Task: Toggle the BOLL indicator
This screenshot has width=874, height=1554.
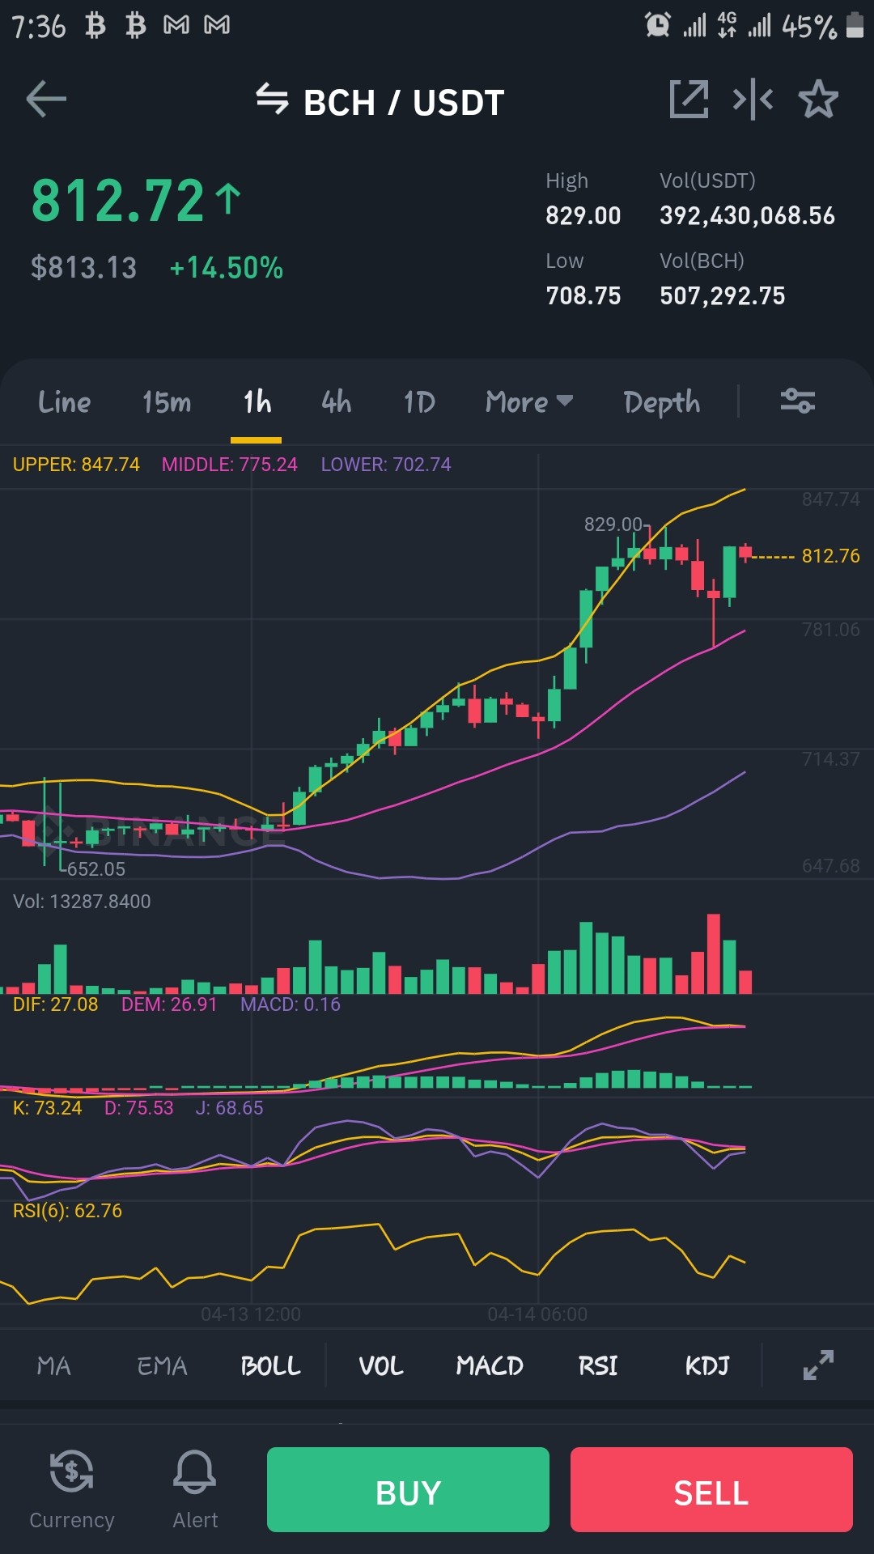Action: [270, 1366]
